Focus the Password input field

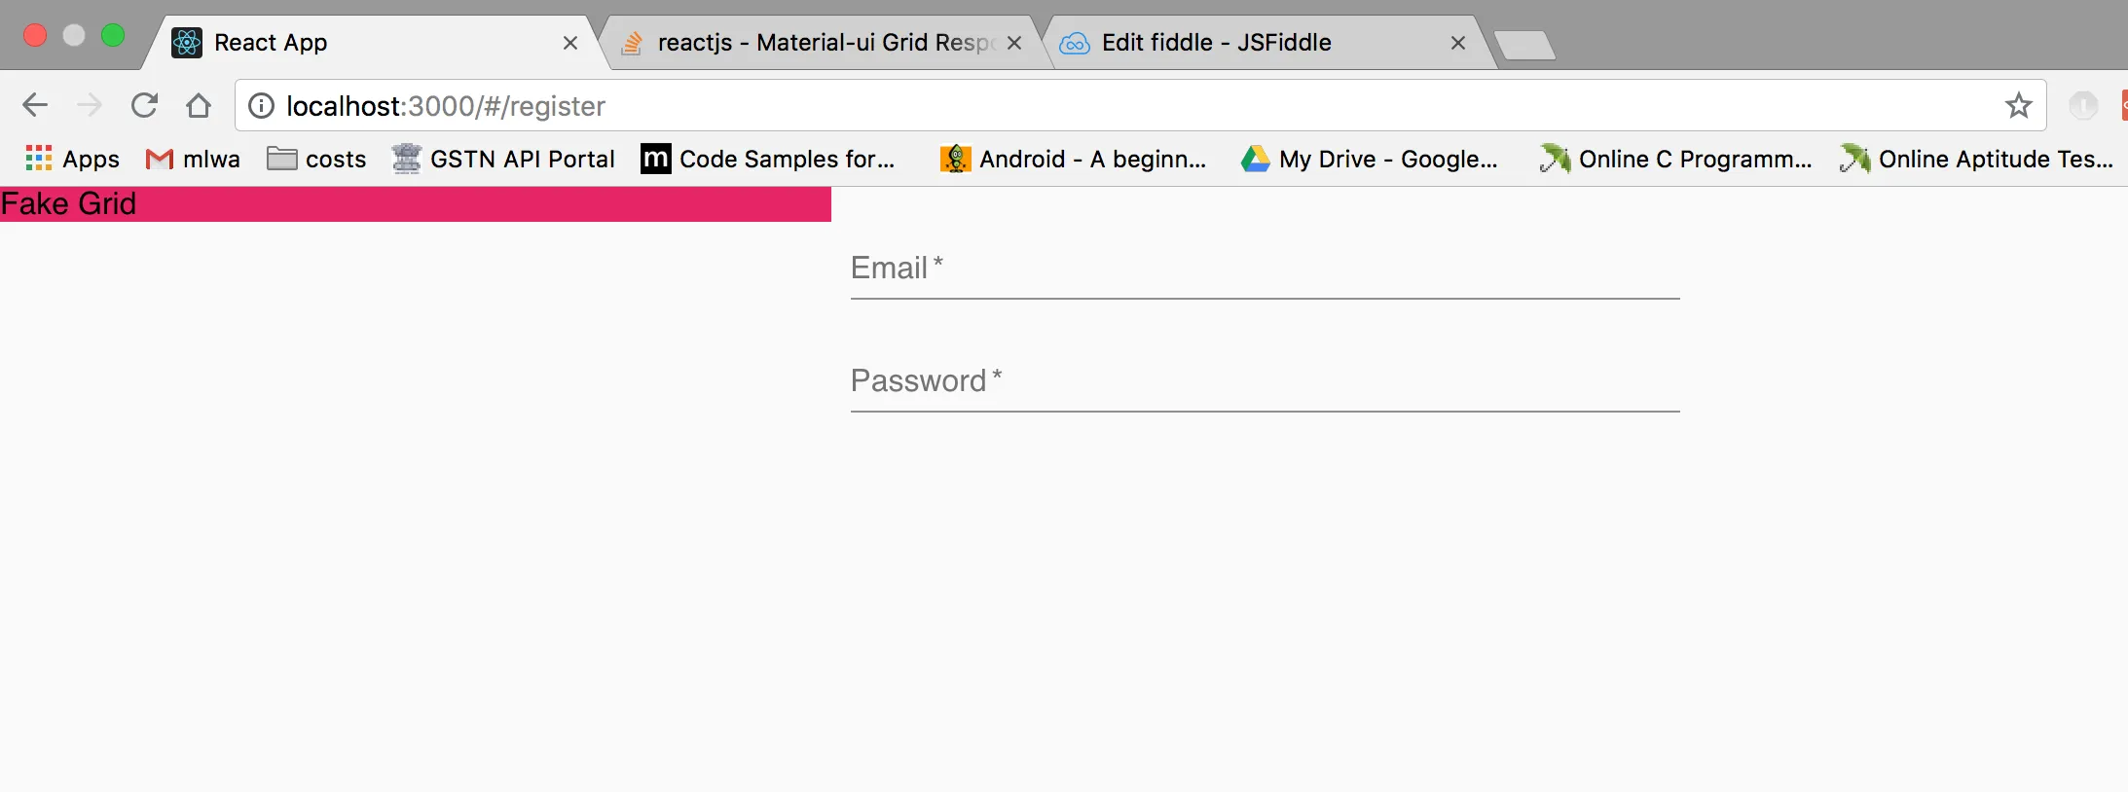click(1265, 383)
